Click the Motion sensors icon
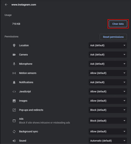Screen dimensions: 131x144 (14, 73)
